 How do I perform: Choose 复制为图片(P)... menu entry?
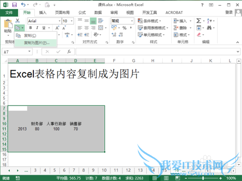tap(35, 43)
